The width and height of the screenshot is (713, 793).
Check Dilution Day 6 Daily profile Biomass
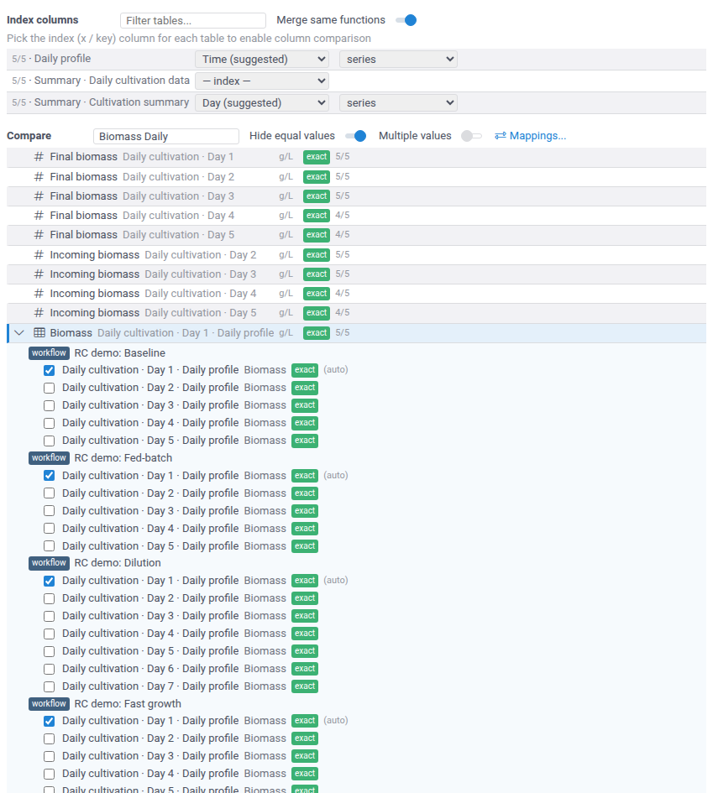[49, 669]
